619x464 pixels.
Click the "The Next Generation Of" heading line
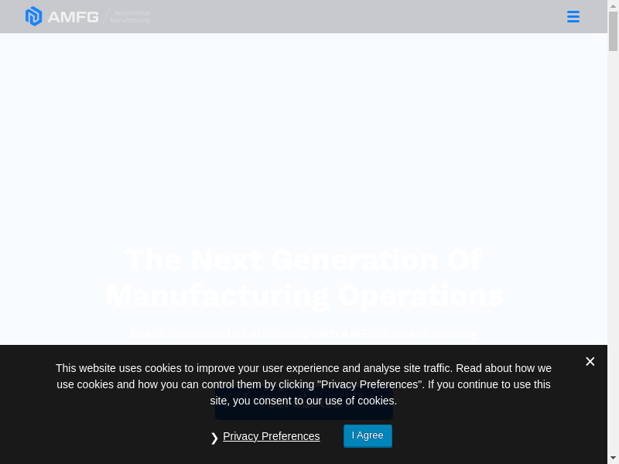tap(303, 260)
